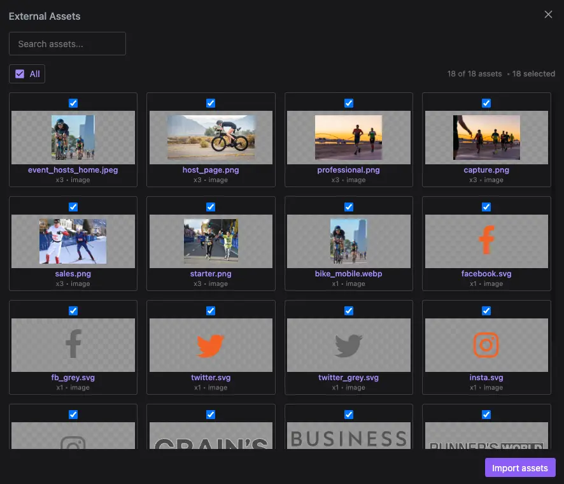Viewport: 564px width, 484px height.
Task: Click the faded Instagram icon in bottom row
Action: tap(73, 439)
